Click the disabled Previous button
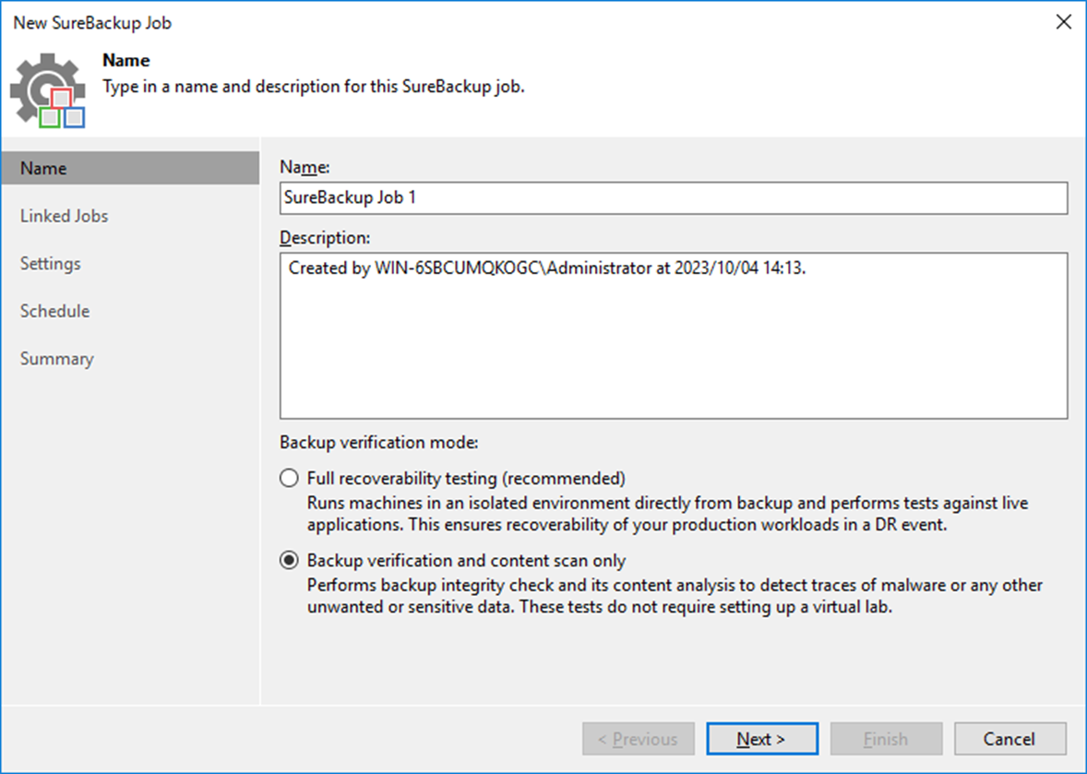Screen dimensions: 1087x774 (638, 739)
